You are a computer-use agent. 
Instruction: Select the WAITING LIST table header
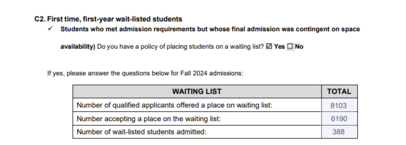click(x=197, y=91)
